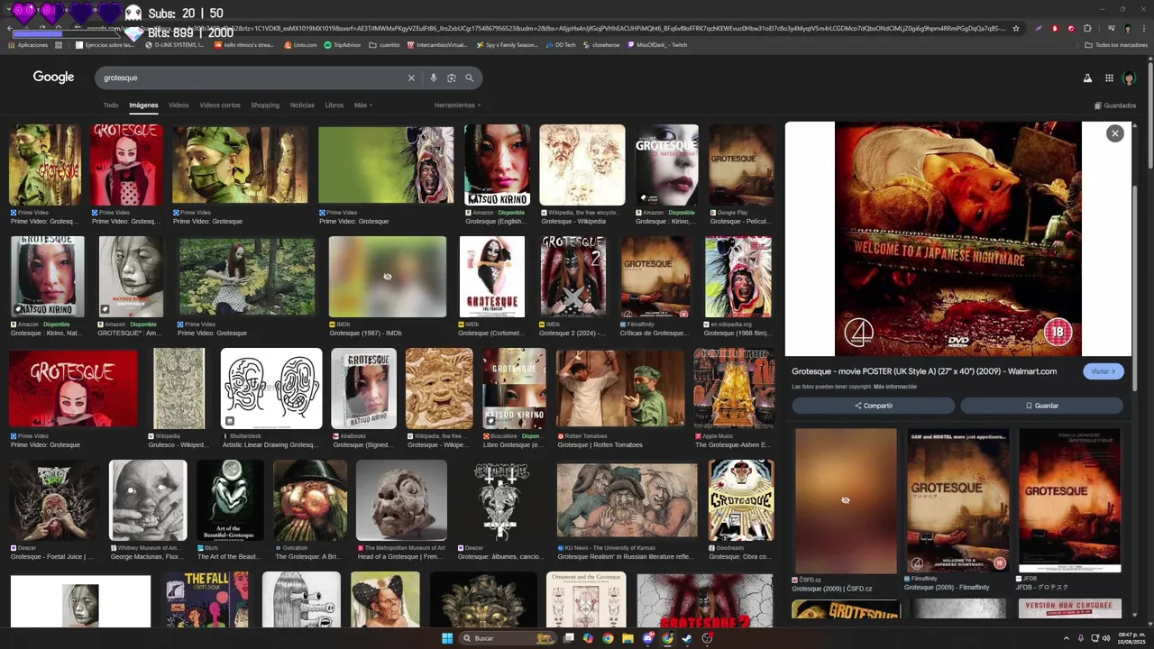Image resolution: width=1154 pixels, height=649 pixels.
Task: Open AbeBooks Grotesque (Signed) result
Action: pos(363,388)
